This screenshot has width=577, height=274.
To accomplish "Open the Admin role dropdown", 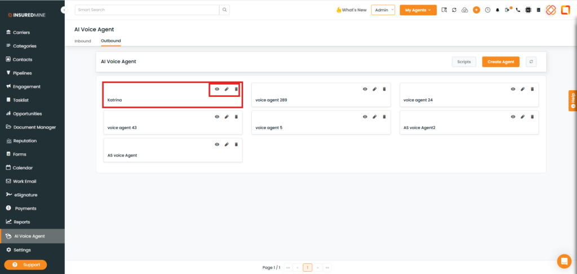I will pos(383,10).
